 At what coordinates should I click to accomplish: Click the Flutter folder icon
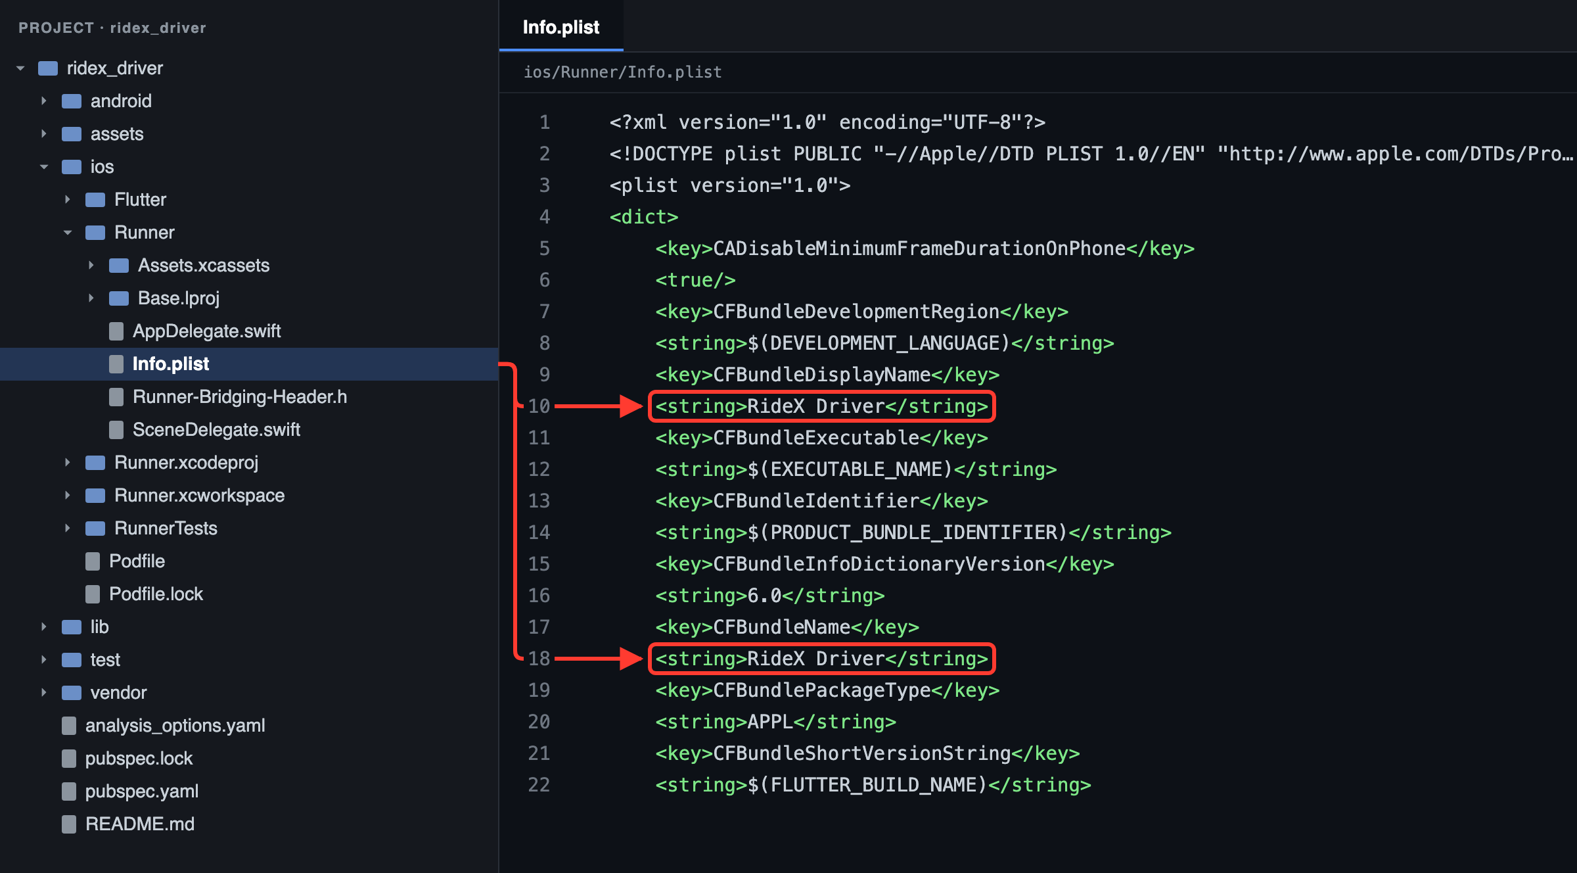coord(95,200)
